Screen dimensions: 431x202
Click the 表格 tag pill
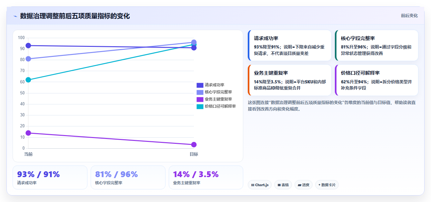click(x=283, y=185)
